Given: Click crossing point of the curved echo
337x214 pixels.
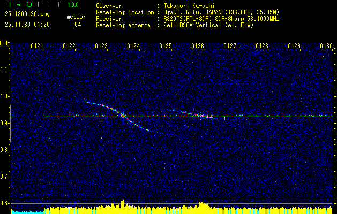Looking at the screenshot, I should point(123,116).
